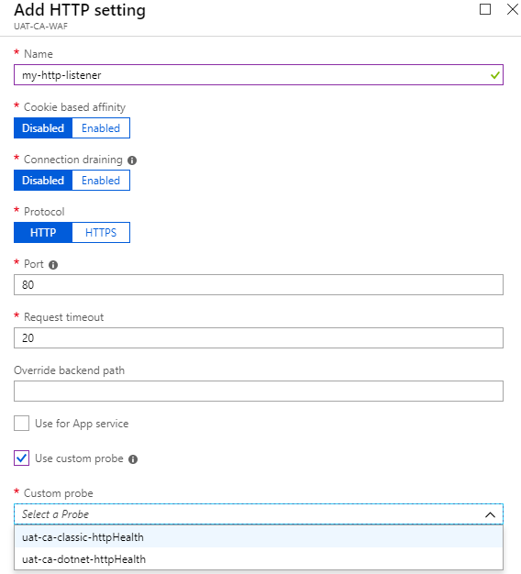The height and width of the screenshot is (574, 521).
Task: Click the info icon beside Use custom probe
Action: point(133,459)
